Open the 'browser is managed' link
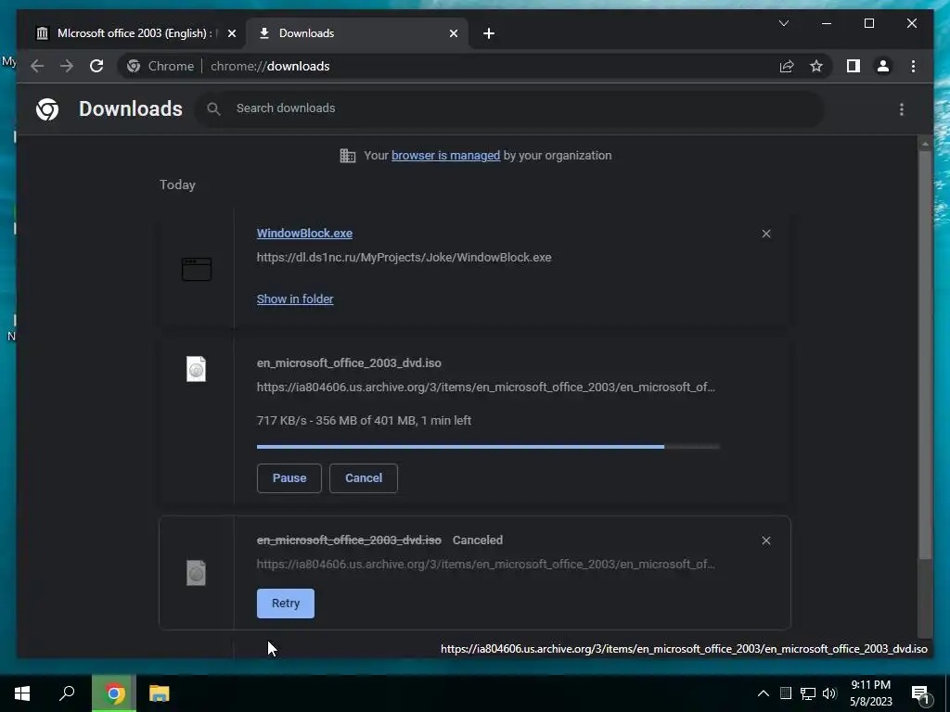Screen dimensions: 950x712 pyautogui.click(x=445, y=156)
